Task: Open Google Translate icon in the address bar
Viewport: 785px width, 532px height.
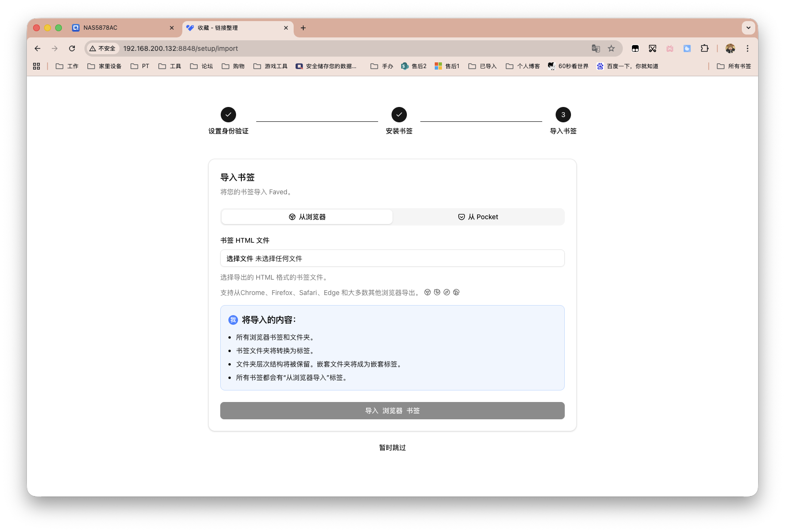Action: (595, 48)
